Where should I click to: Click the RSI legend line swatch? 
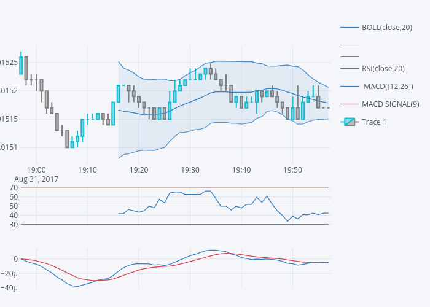click(x=350, y=68)
